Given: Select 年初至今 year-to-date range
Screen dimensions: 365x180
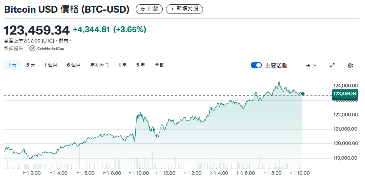Looking at the screenshot, I should 100,65.
